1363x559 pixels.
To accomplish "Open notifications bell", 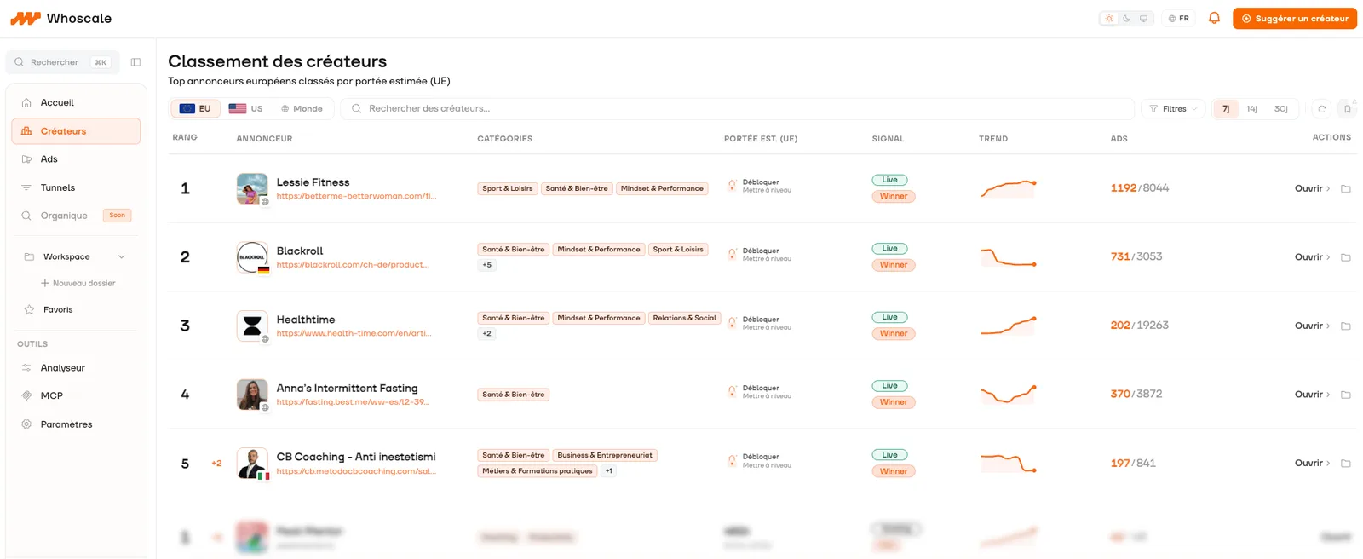I will point(1214,18).
